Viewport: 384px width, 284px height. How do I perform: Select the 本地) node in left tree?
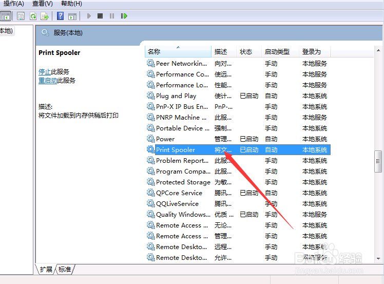click(x=6, y=31)
